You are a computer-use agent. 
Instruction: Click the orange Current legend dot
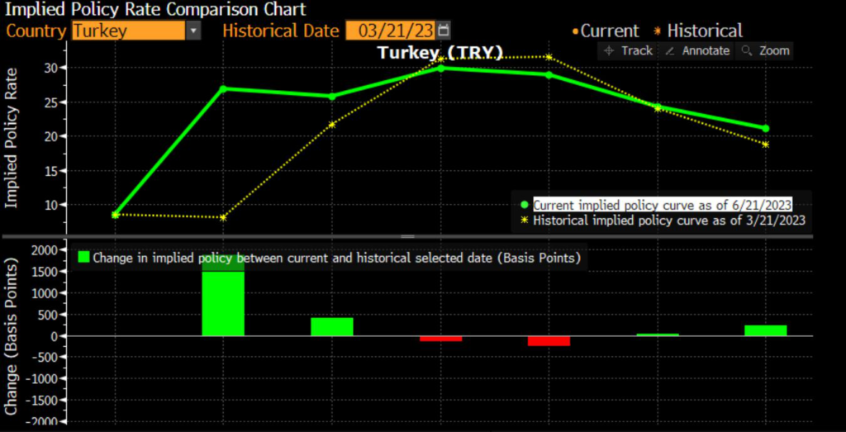[x=575, y=32]
